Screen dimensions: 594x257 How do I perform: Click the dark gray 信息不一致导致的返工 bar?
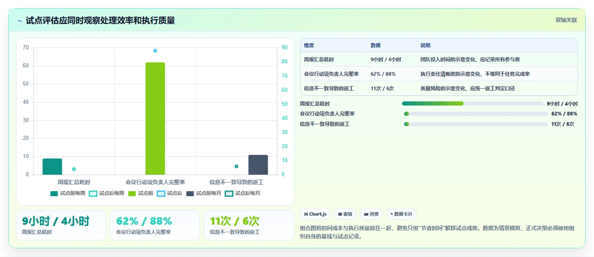click(x=258, y=165)
